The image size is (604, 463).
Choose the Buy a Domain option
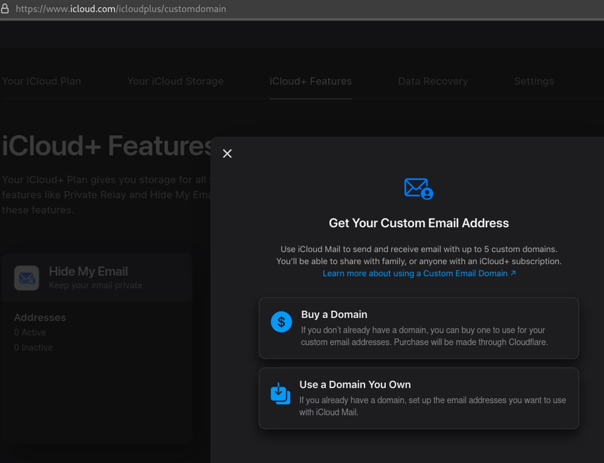[419, 328]
